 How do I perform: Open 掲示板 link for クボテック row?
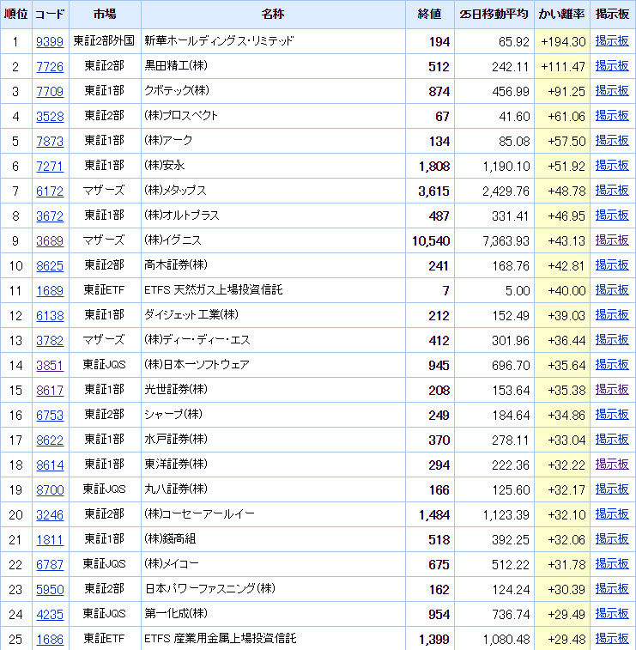pyautogui.click(x=612, y=90)
